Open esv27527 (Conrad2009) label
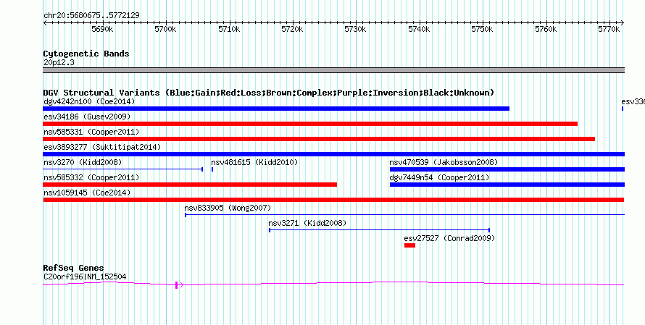 (449, 238)
